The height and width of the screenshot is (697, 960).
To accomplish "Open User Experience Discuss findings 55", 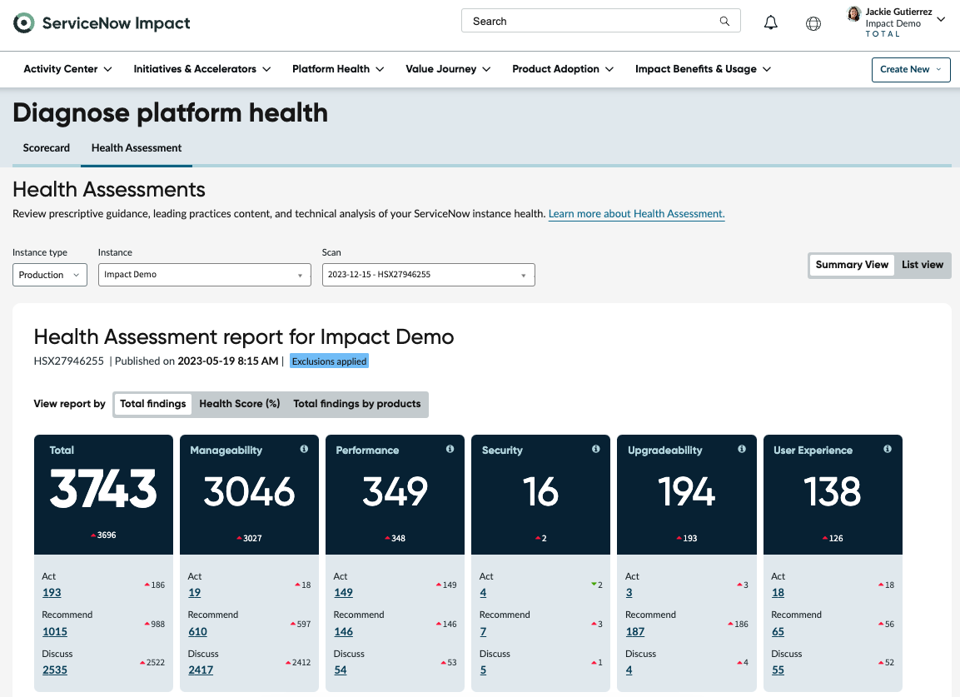I will (778, 670).
